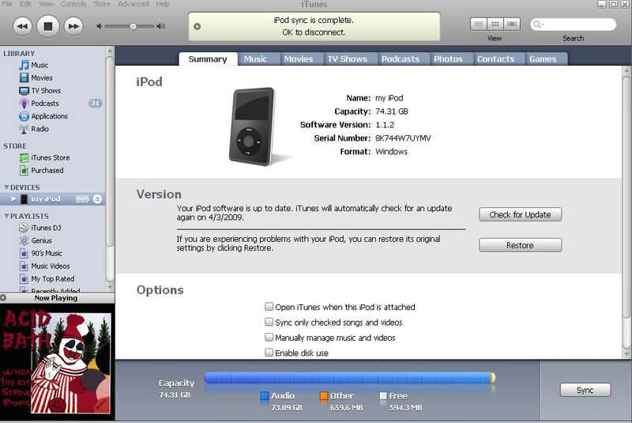Click Check for Update button
The width and height of the screenshot is (632, 423).
coord(520,214)
